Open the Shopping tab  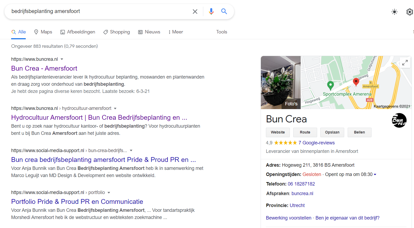117,32
